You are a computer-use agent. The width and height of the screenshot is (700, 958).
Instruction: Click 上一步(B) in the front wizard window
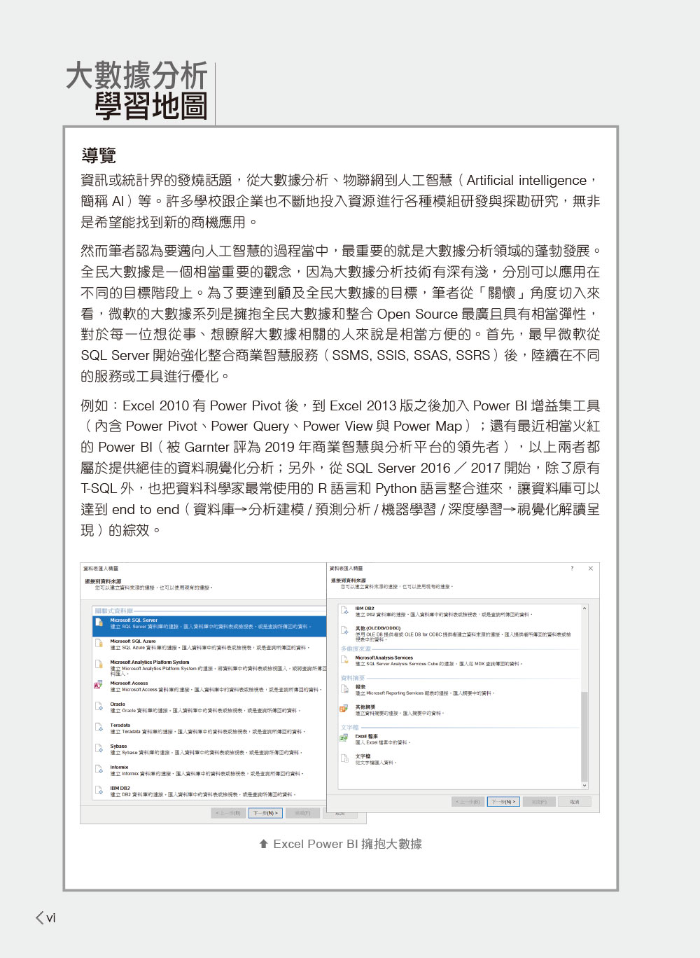pos(468,802)
